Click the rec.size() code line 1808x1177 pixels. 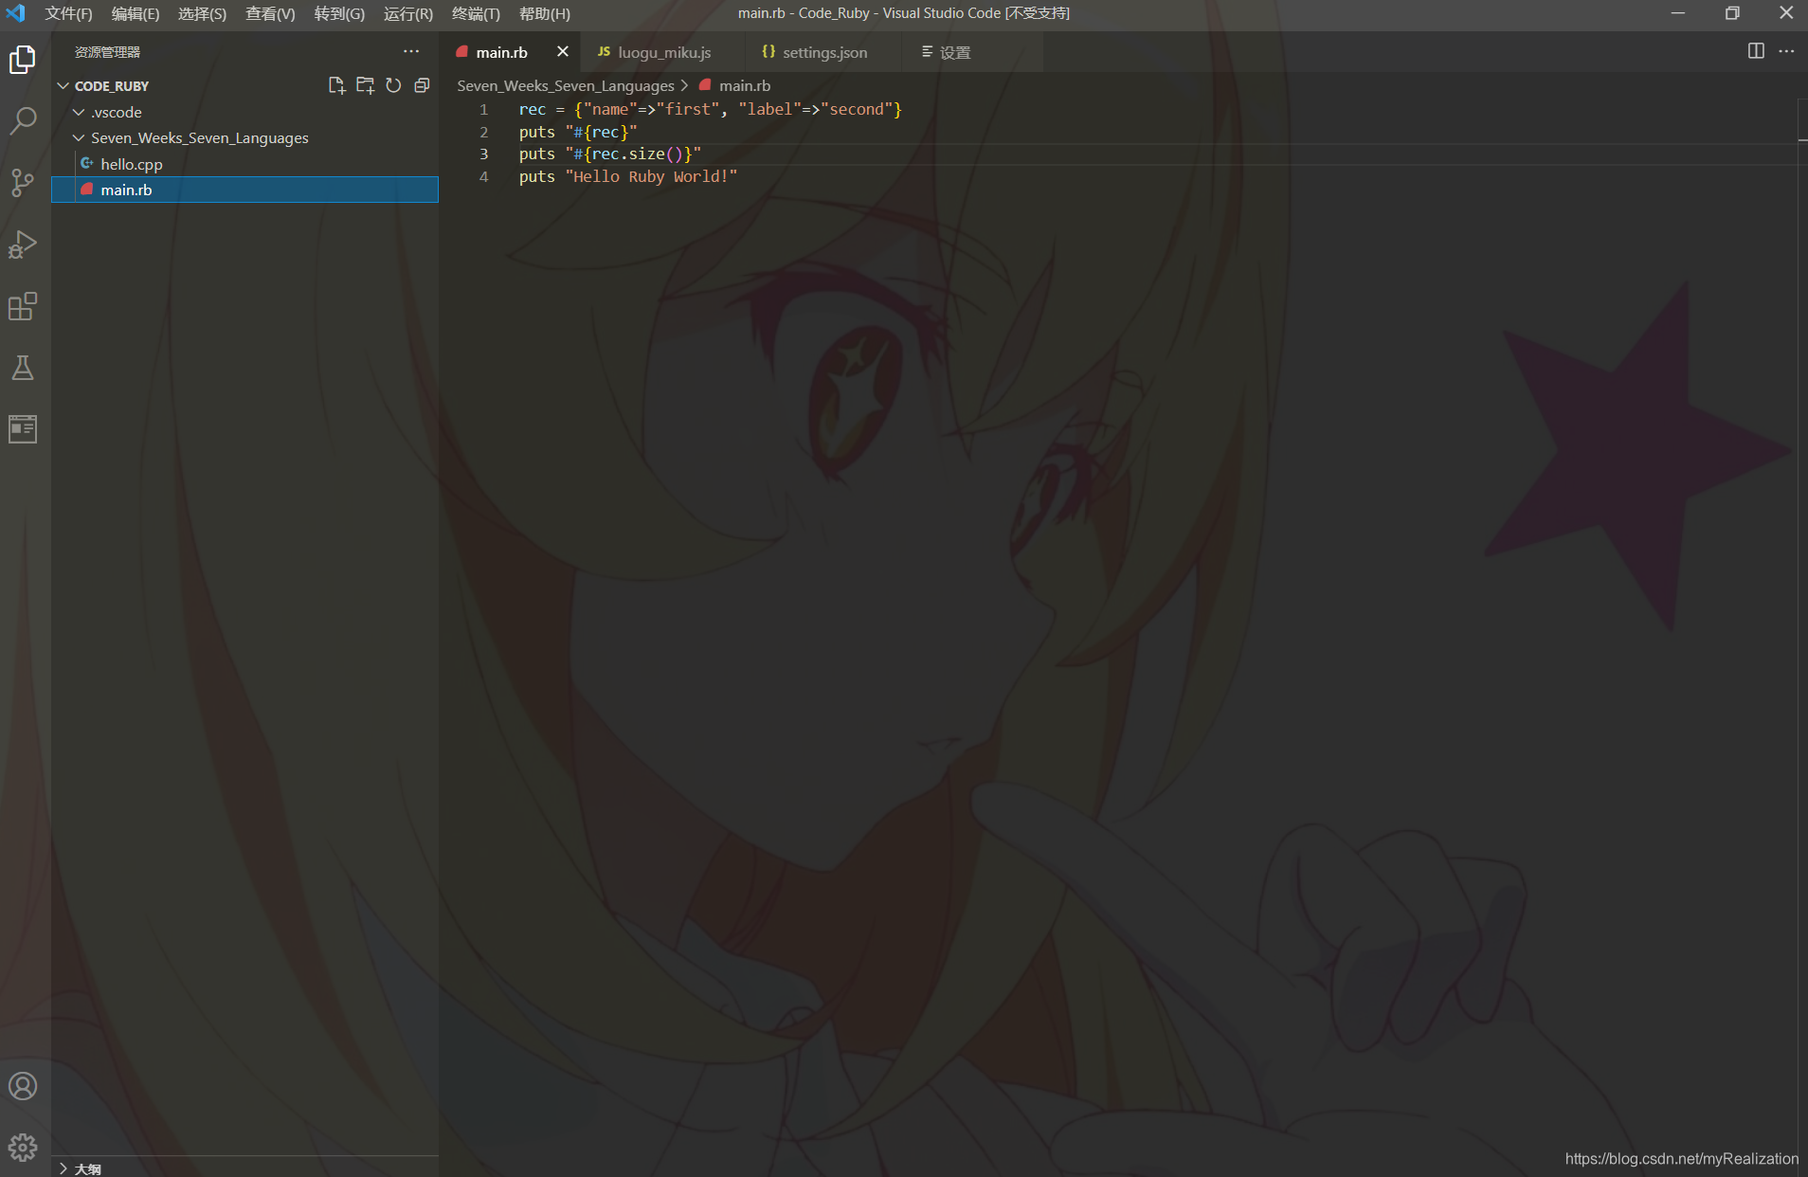609,154
